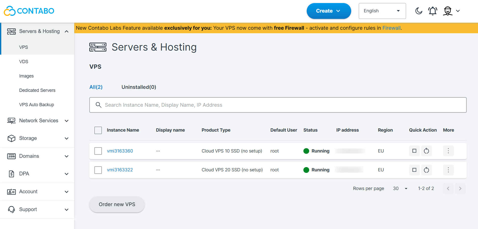Stop instance vmi3163360
Screen dimensions: 478x229
click(414, 151)
